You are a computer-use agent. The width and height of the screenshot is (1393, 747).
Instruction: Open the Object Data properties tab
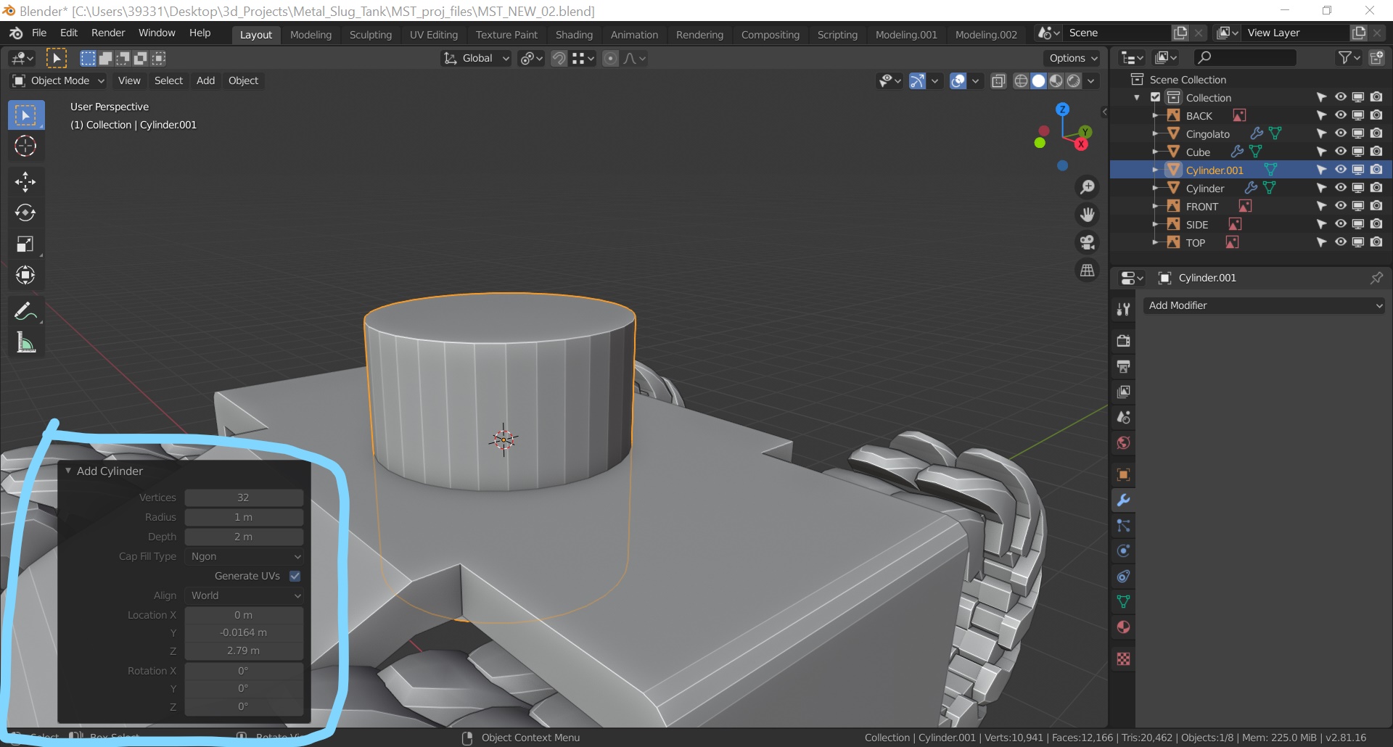pos(1123,602)
